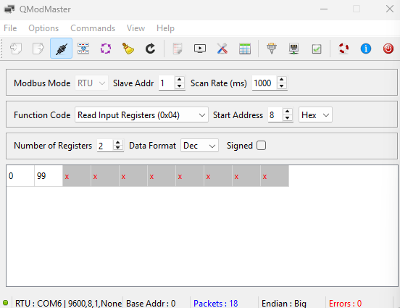Click the Number of Registers field
Screen dimensions: 400x308
[105, 146]
